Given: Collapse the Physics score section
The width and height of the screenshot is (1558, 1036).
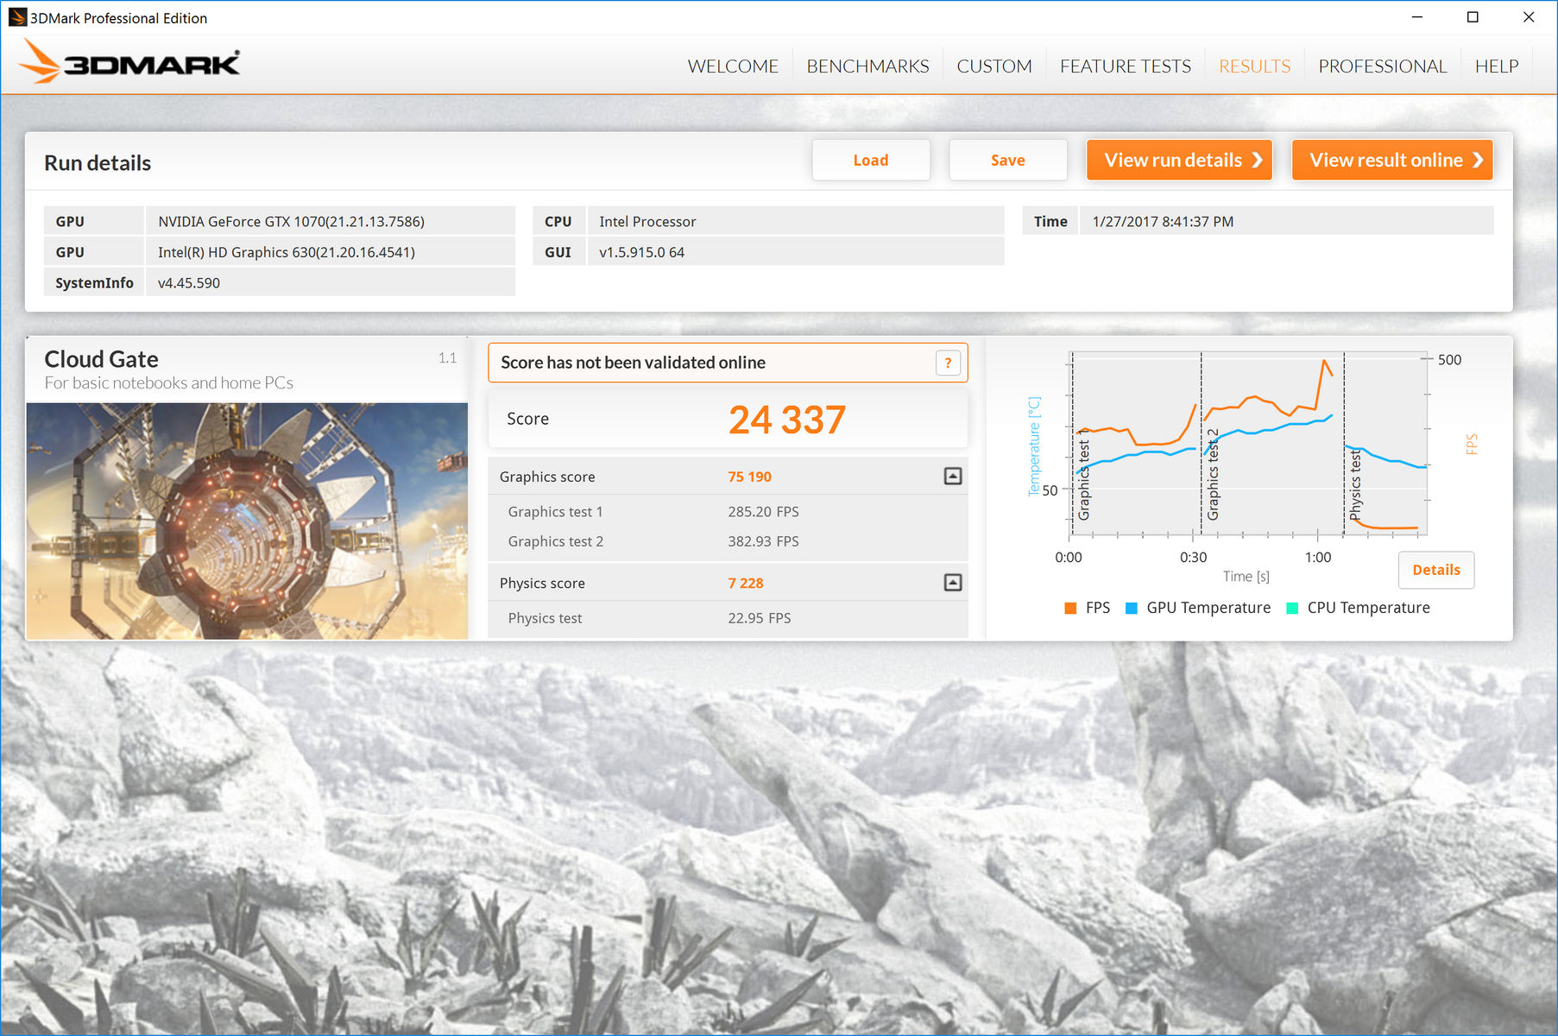Looking at the screenshot, I should tap(953, 583).
